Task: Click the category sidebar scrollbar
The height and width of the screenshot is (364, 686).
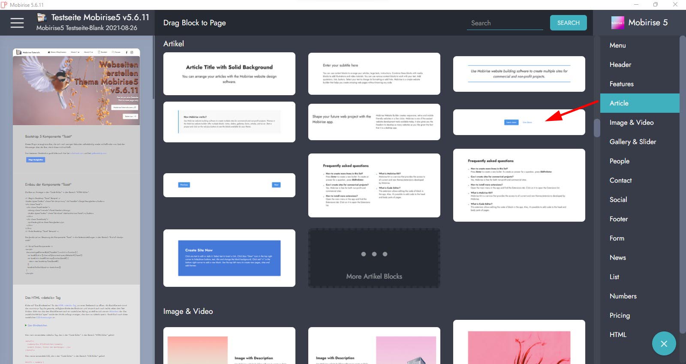Action: (x=683, y=184)
